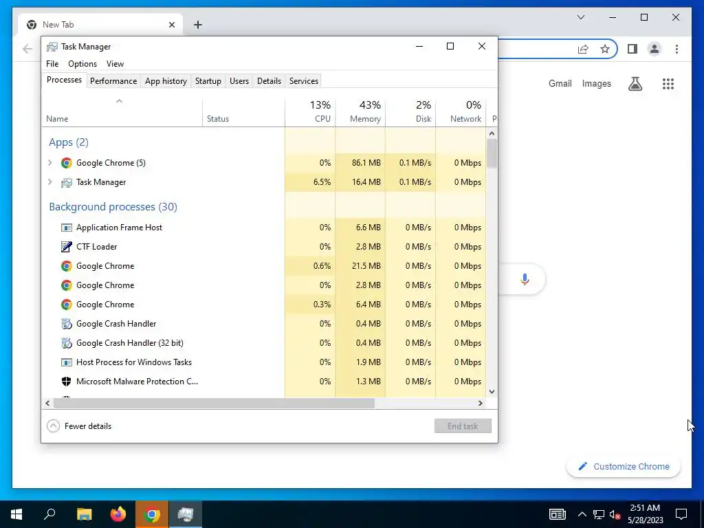Click the Google Chrome (5) app icon in Task Manager
The height and width of the screenshot is (528, 704).
pos(67,163)
